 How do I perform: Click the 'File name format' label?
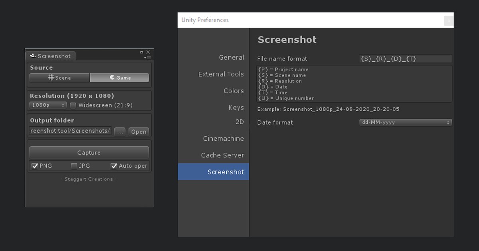[282, 59]
